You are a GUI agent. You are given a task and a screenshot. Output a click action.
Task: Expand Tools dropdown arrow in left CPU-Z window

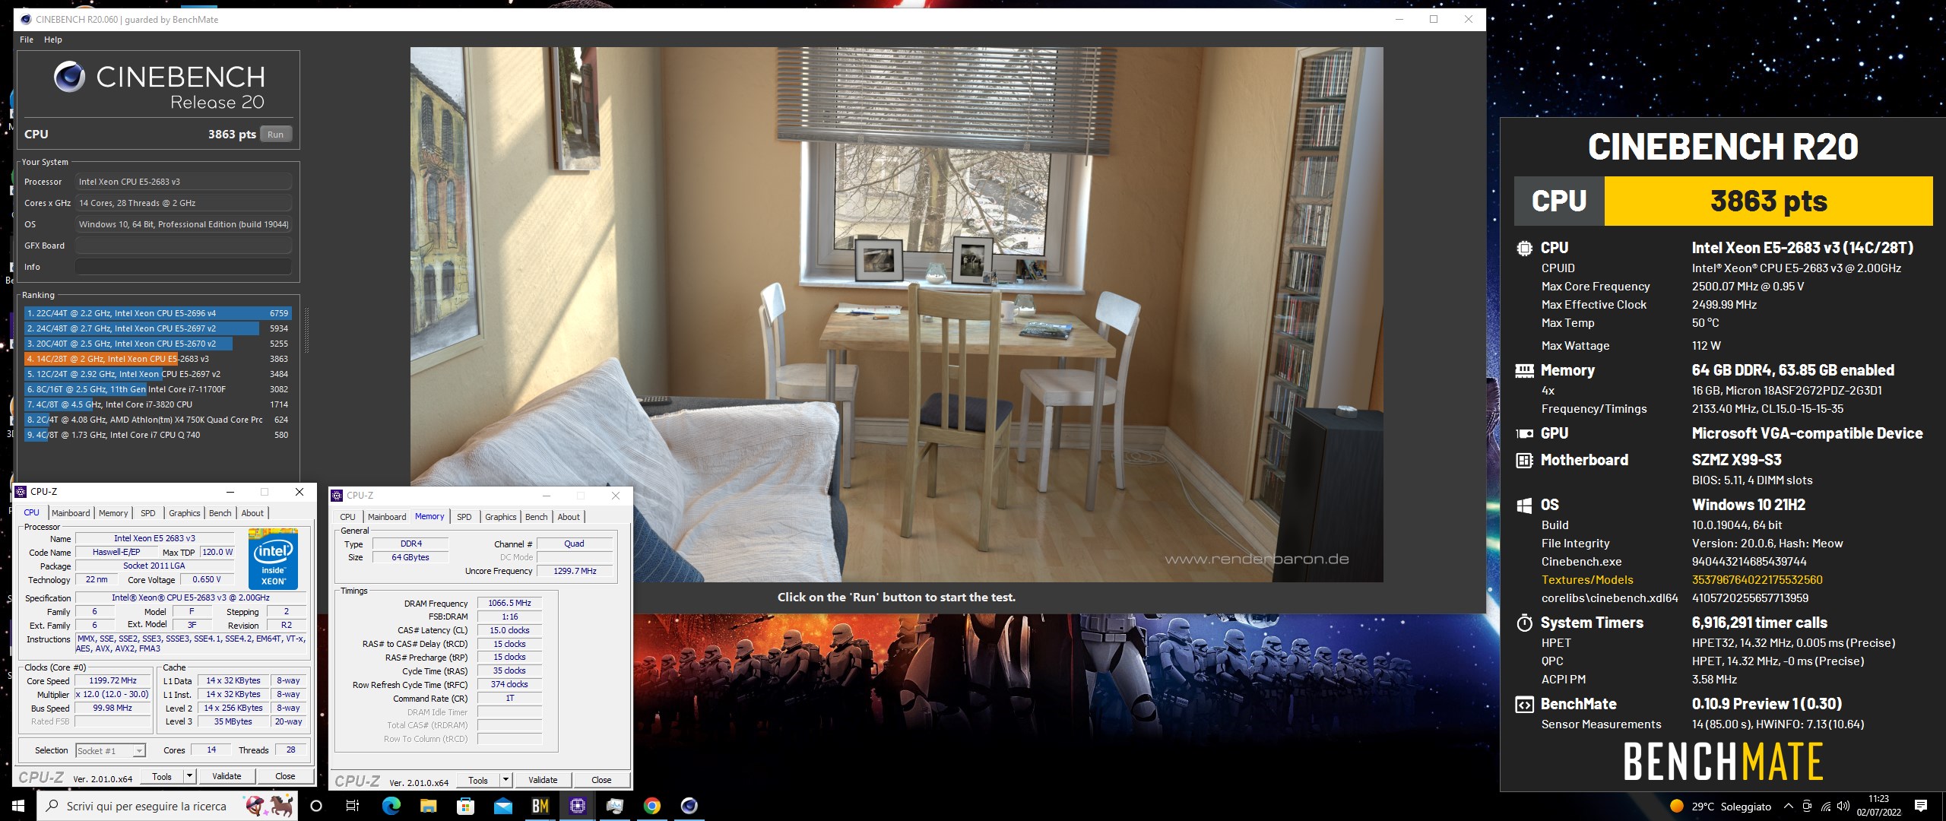pyautogui.click(x=190, y=776)
